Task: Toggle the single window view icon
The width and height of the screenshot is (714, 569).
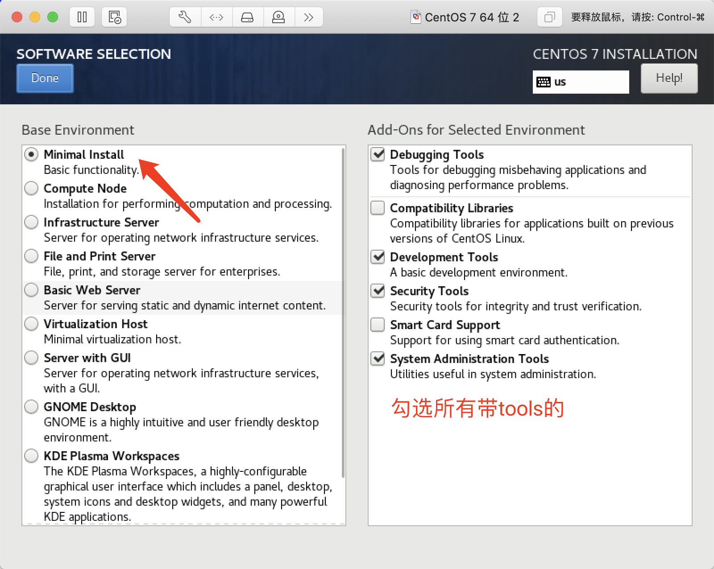Action: coord(549,17)
